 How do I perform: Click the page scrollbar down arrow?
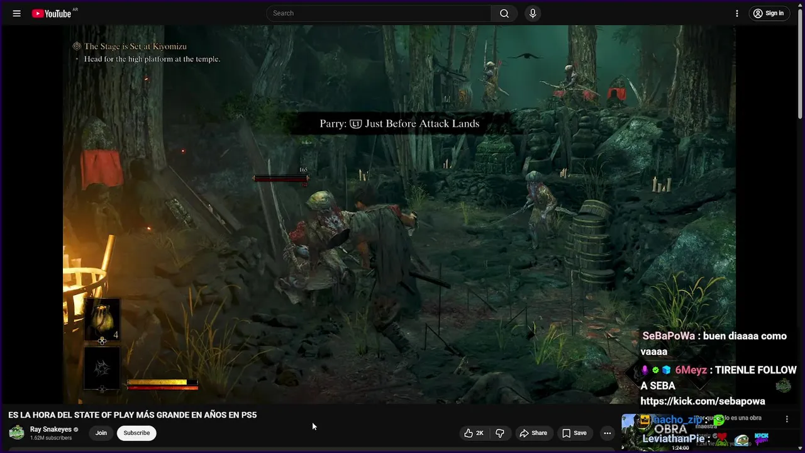click(x=801, y=449)
